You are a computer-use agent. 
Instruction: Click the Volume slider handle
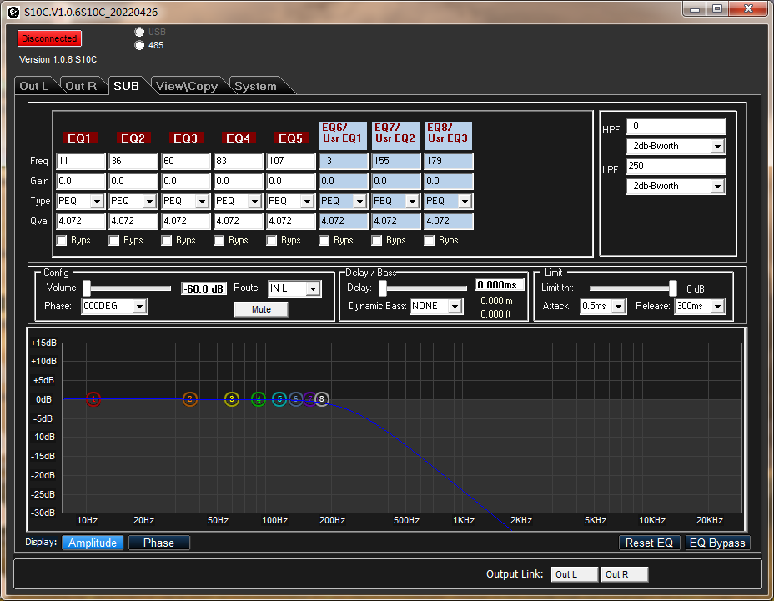(86, 288)
